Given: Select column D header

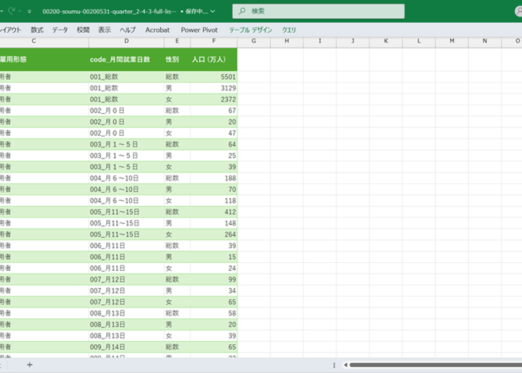Looking at the screenshot, I should click(x=127, y=41).
